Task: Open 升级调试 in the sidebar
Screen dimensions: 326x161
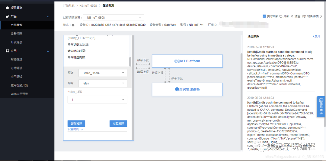Action: pos(16,42)
